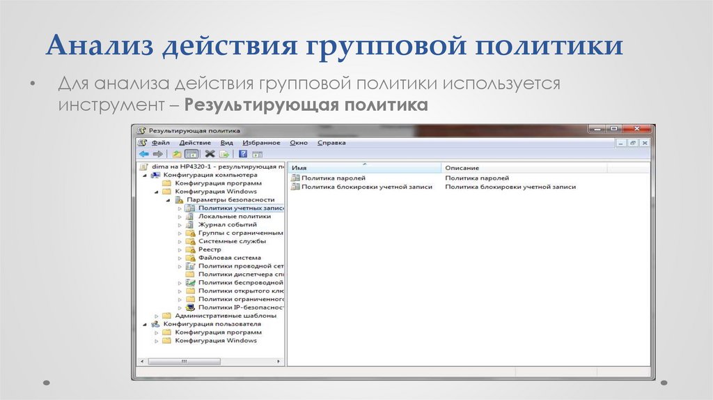Restore the inner console child window
Viewport: 713px width, 400px height.
coord(632,143)
